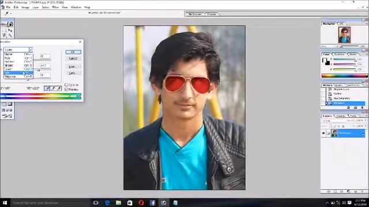
Task: Open the Select menu
Action: pyautogui.click(x=46, y=7)
